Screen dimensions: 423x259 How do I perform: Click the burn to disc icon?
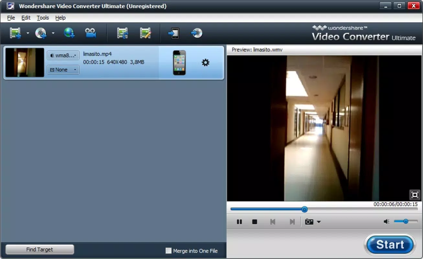click(197, 33)
